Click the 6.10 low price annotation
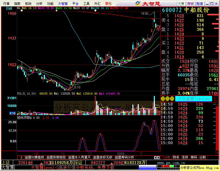The image size is (220, 171). [x=77, y=87]
